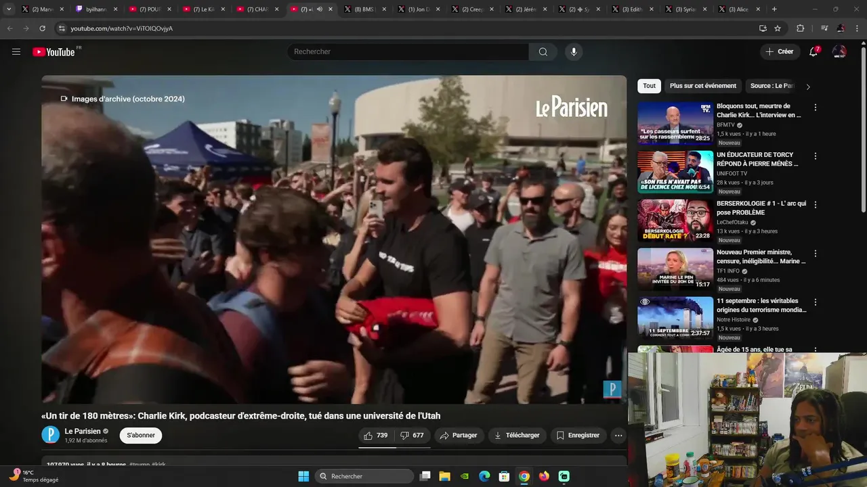Go to the YouTube home logo

coord(54,51)
